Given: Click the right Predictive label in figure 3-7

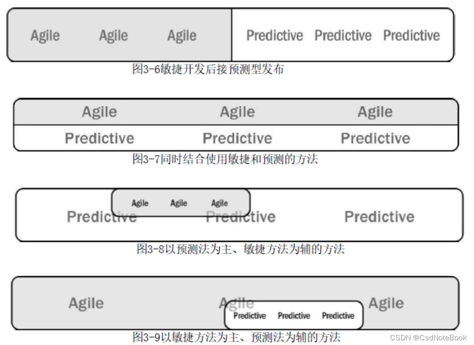Looking at the screenshot, I should pyautogui.click(x=376, y=139).
